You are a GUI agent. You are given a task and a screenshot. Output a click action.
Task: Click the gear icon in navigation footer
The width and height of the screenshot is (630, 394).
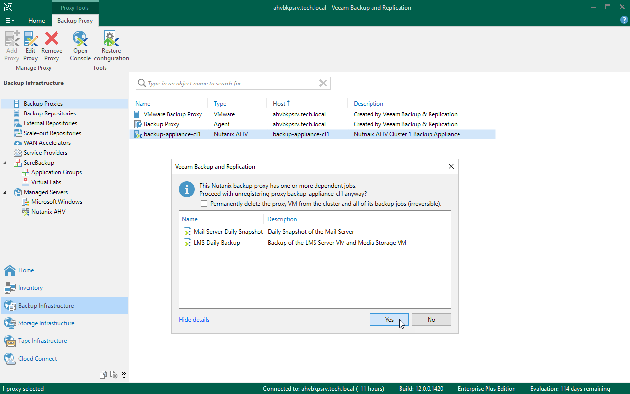(114, 375)
